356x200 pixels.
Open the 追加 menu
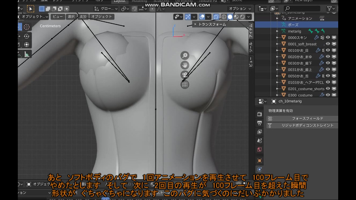point(83,17)
